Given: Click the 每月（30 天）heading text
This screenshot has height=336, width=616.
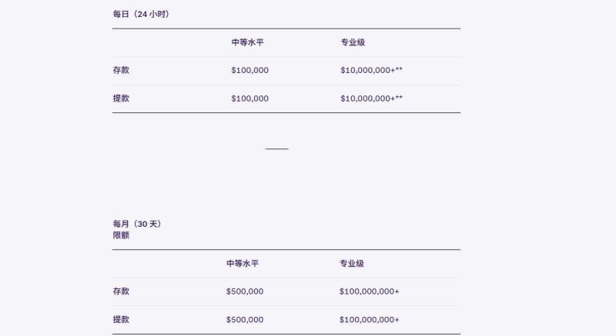Looking at the screenshot, I should pos(136,224).
